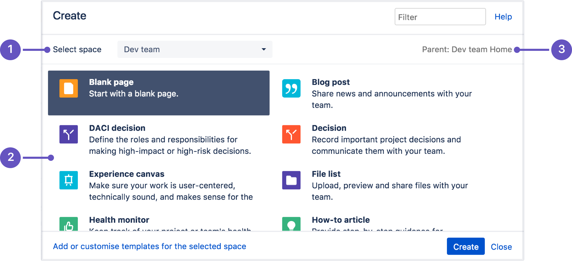Viewport: 572px width, 261px height.
Task: Click the orange Decision icon
Action: pyautogui.click(x=291, y=134)
